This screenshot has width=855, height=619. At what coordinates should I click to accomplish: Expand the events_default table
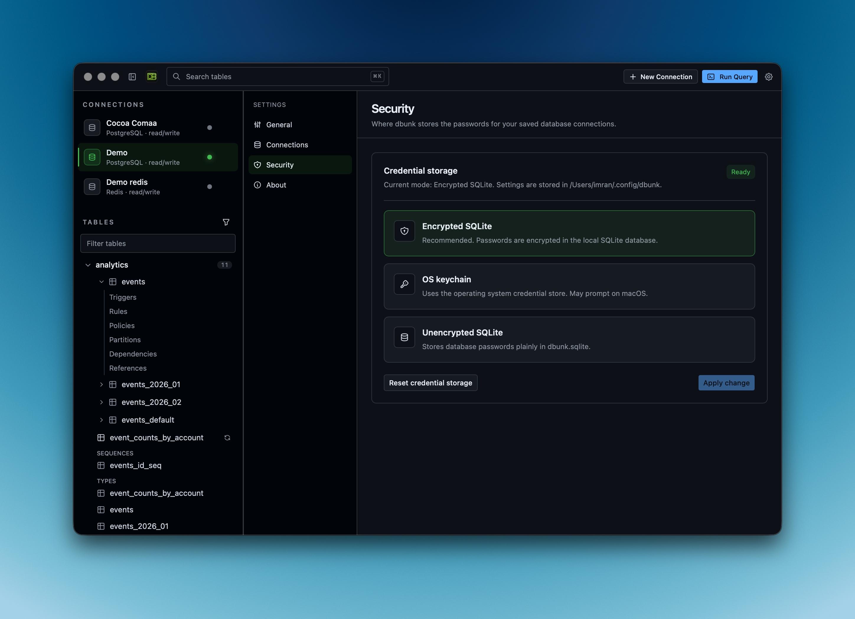coord(101,420)
